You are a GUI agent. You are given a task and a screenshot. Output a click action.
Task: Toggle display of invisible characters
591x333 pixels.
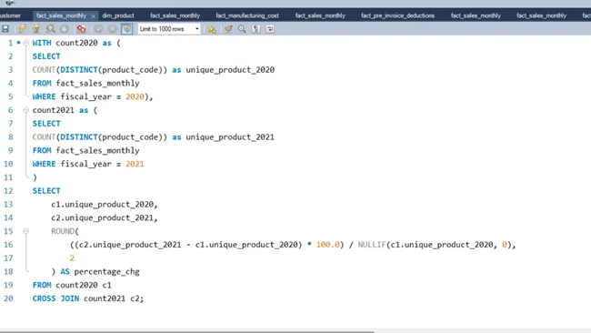click(x=255, y=29)
